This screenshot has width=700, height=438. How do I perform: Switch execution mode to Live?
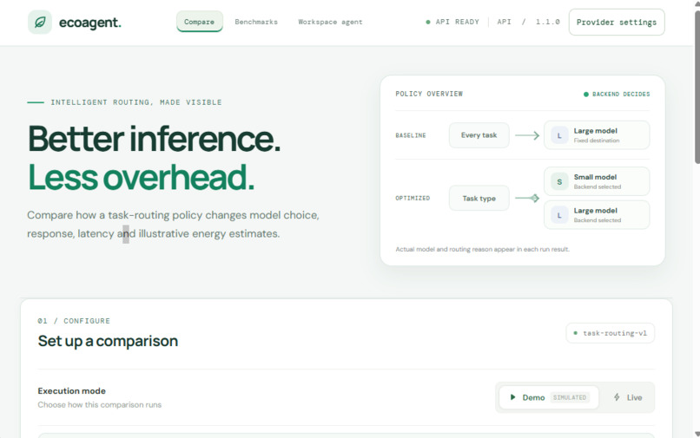point(627,397)
